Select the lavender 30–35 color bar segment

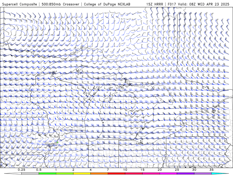(x=203, y=174)
